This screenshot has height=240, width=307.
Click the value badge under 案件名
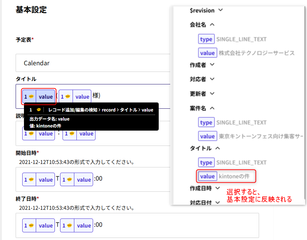pyautogui.click(x=207, y=136)
